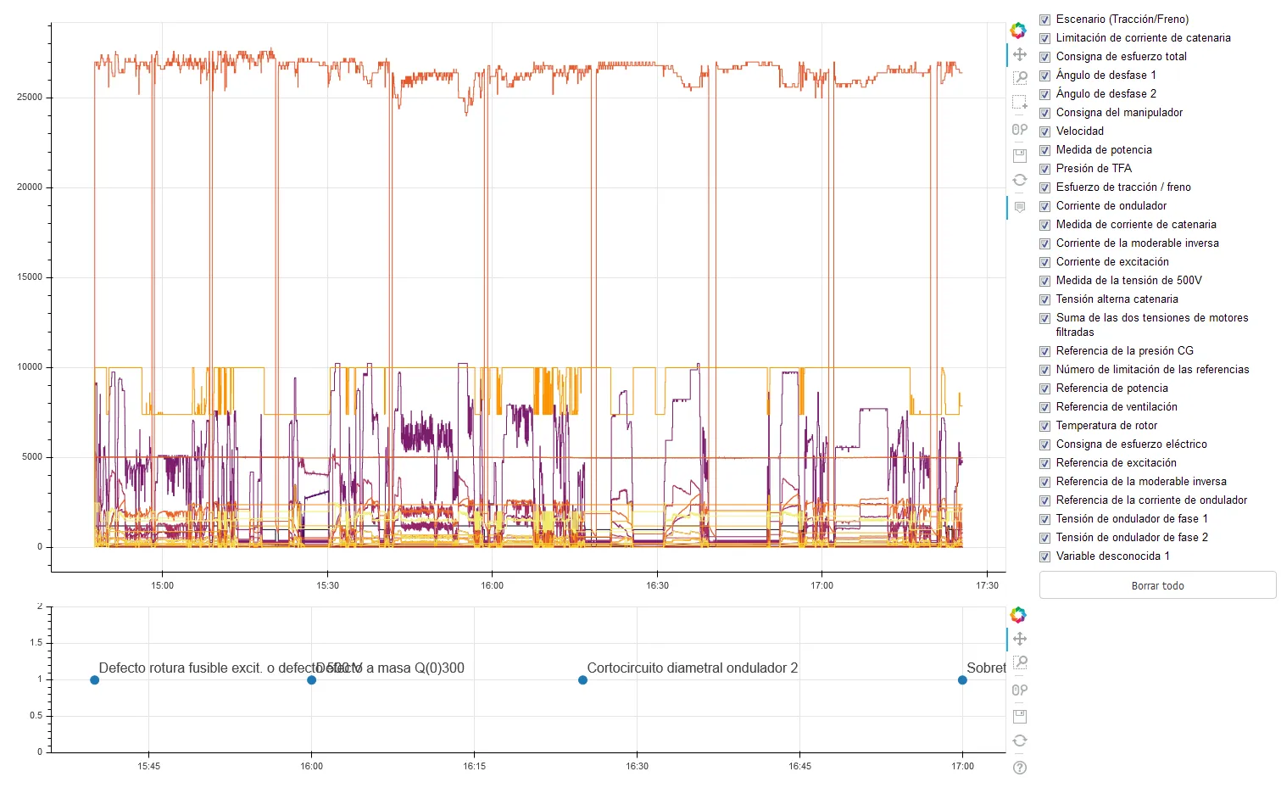
Task: Uncheck Número de limitación de las referencias
Action: (1045, 370)
